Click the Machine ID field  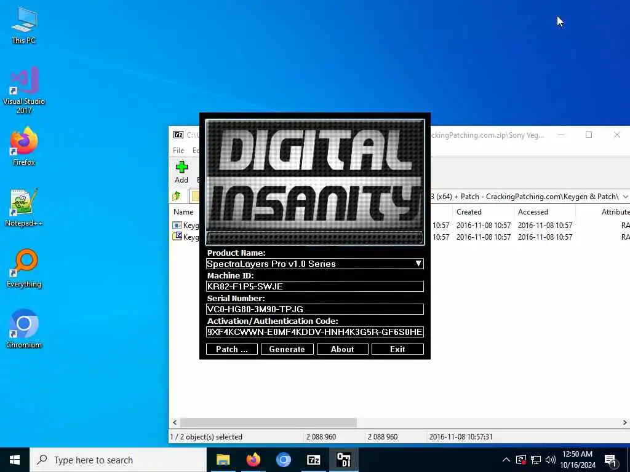coord(314,286)
